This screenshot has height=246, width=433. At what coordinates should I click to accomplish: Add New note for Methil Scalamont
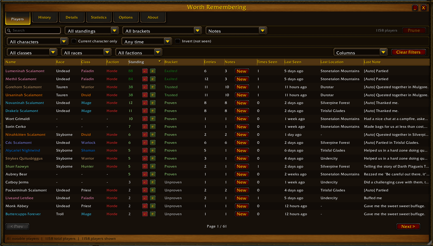click(x=242, y=79)
